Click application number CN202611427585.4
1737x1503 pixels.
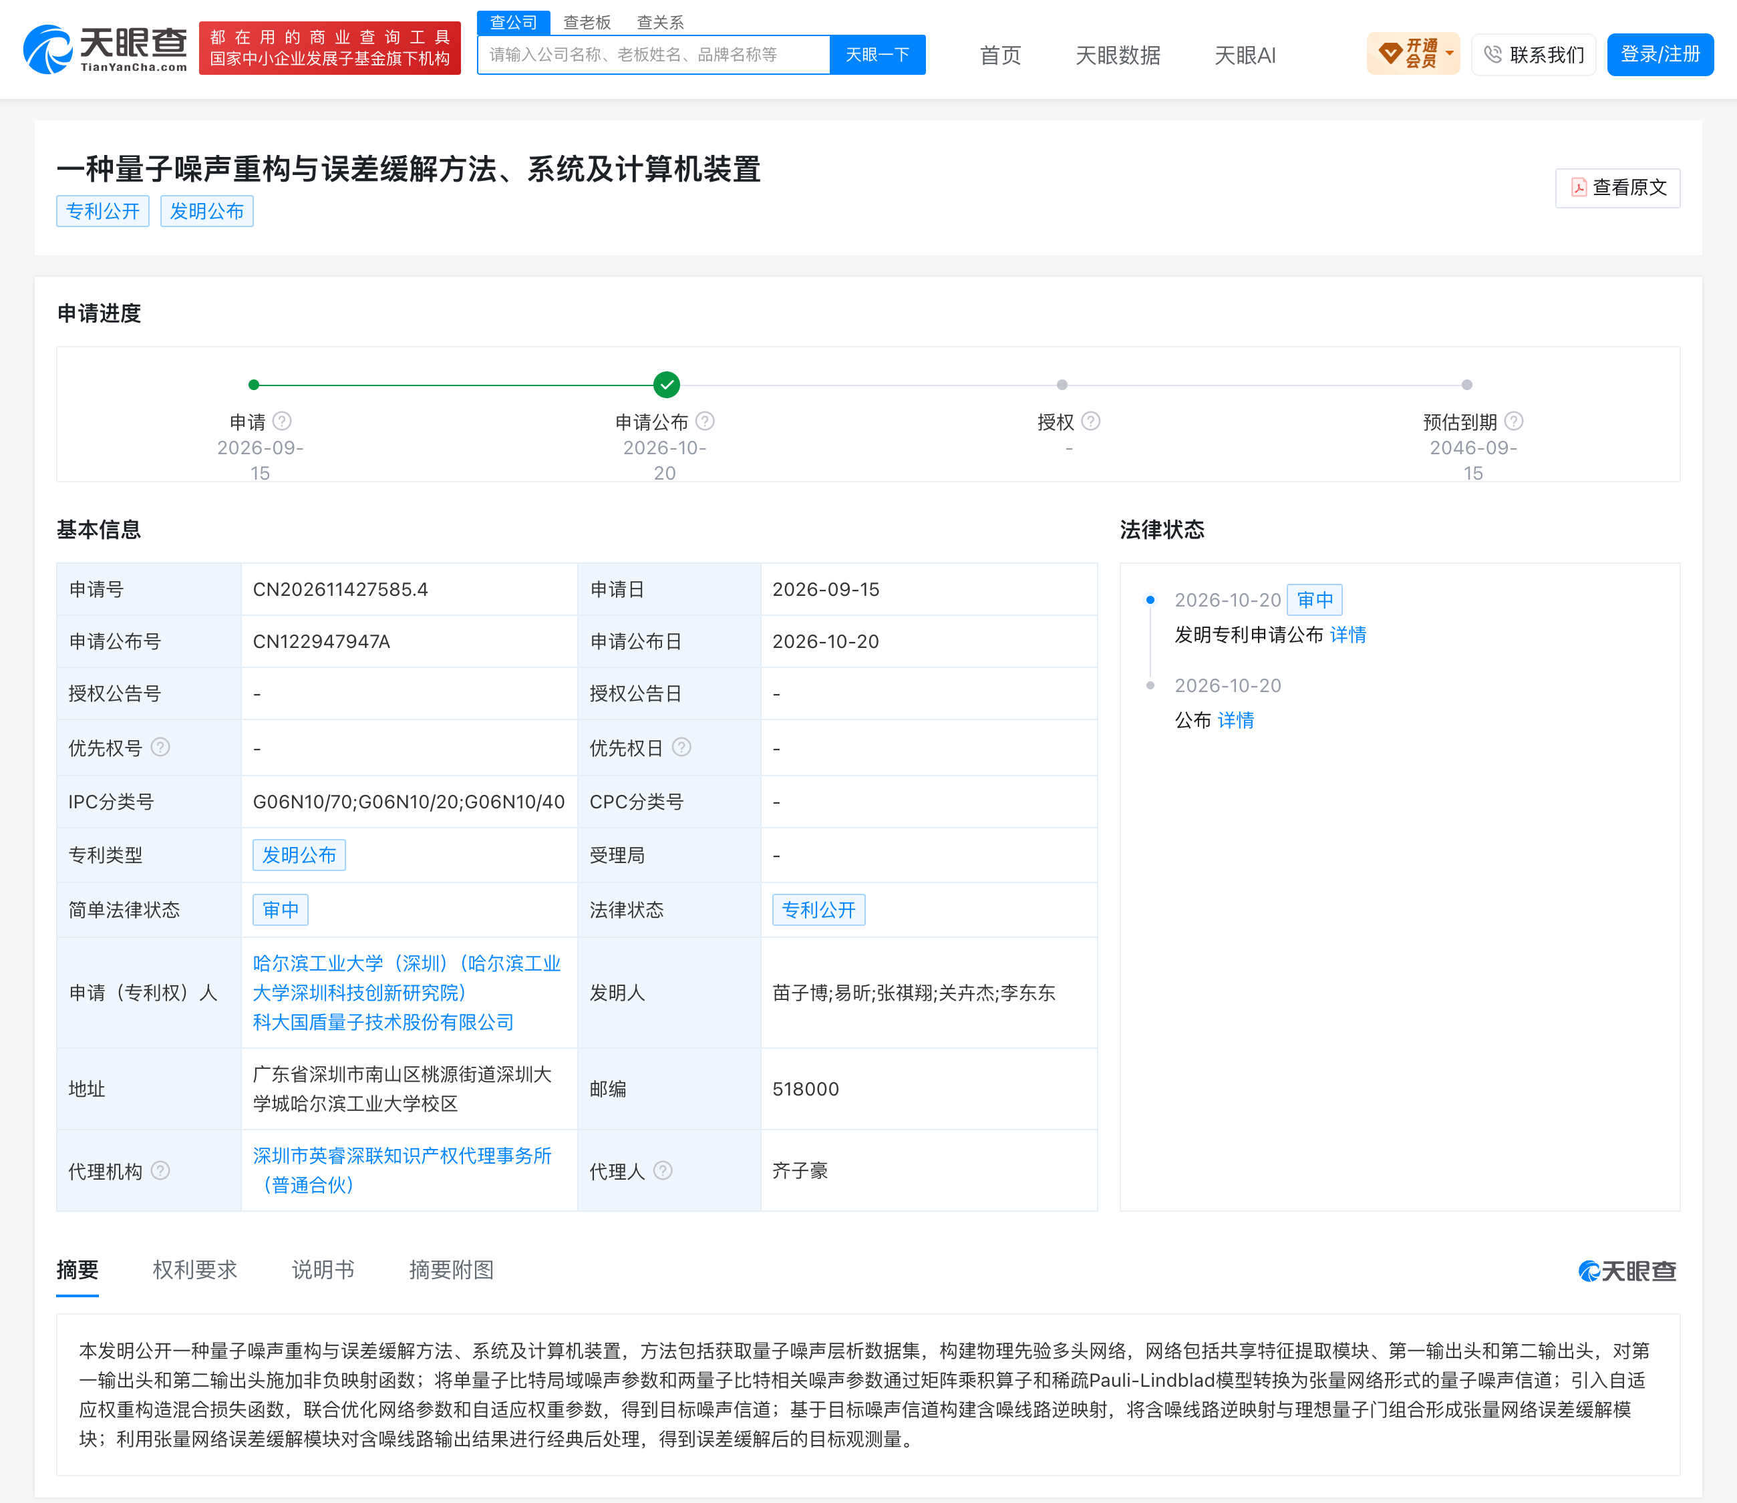[x=341, y=590]
